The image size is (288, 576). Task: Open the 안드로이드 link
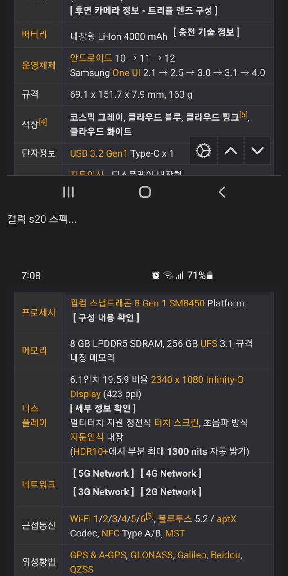tap(91, 58)
